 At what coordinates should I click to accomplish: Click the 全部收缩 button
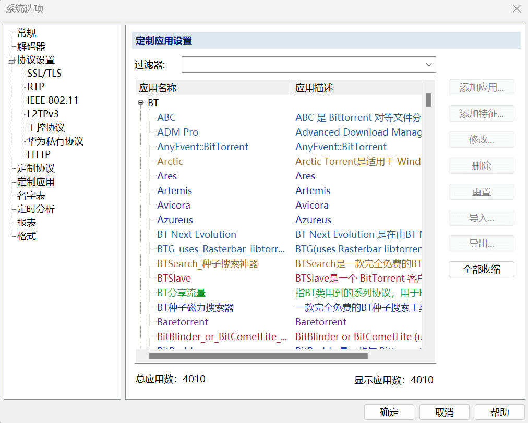[481, 270]
